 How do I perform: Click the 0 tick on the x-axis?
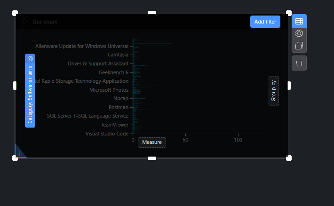tap(133, 140)
